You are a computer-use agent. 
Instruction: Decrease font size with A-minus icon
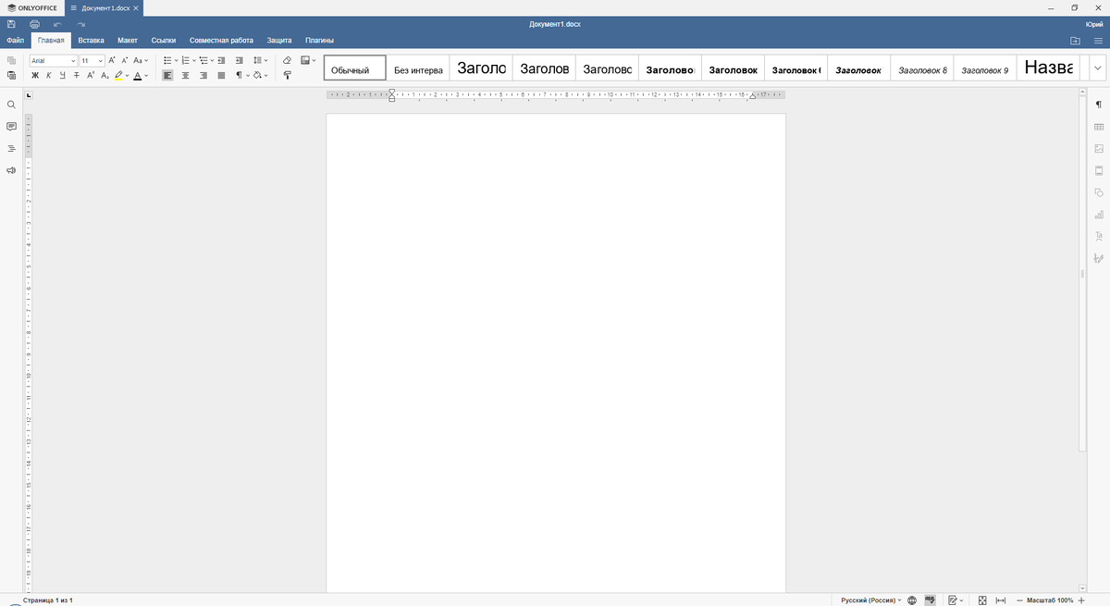(x=124, y=60)
